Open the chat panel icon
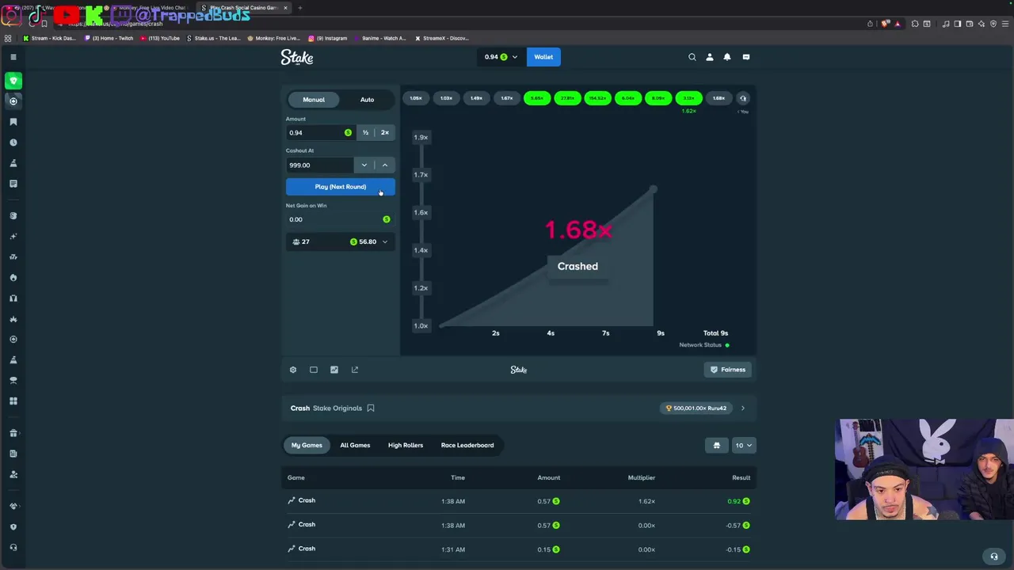 746,57
